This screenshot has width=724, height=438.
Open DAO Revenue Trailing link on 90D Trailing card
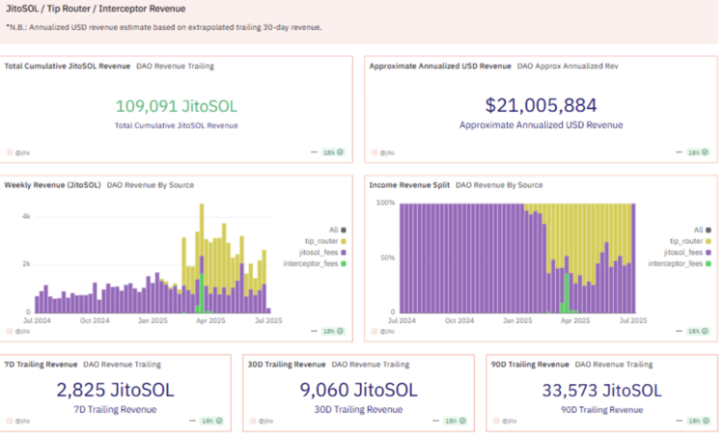pos(614,364)
